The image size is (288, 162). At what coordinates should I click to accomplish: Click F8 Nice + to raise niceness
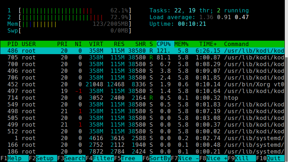(x=214, y=158)
